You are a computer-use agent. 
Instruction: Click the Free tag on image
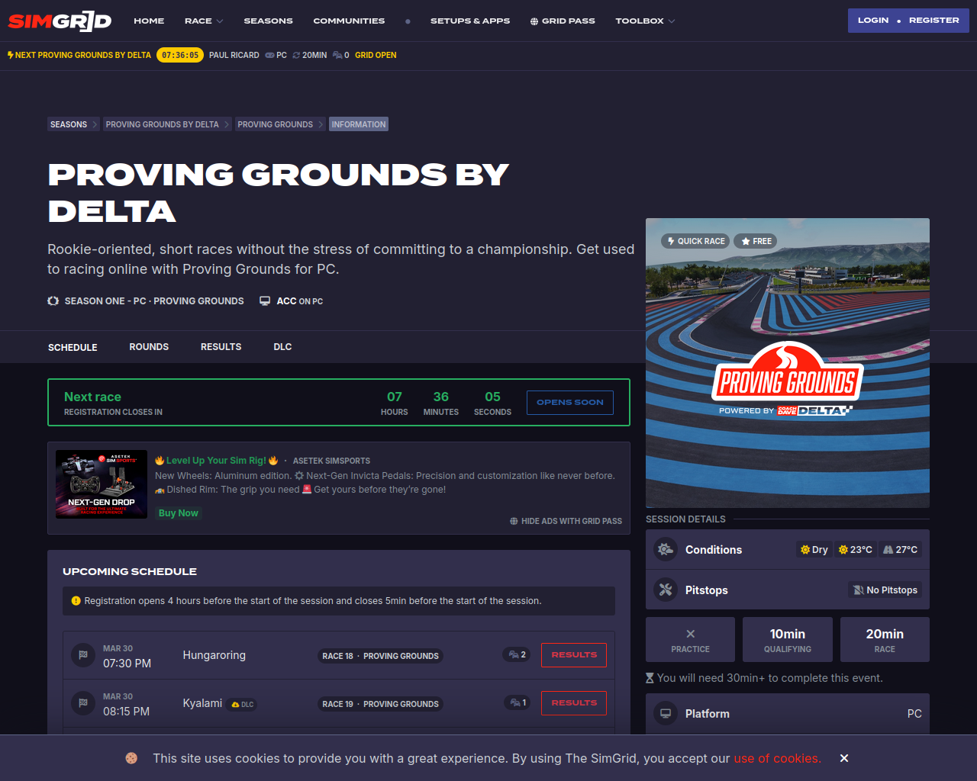coord(756,241)
